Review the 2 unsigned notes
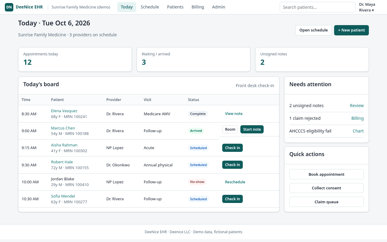387x242 pixels. click(357, 106)
